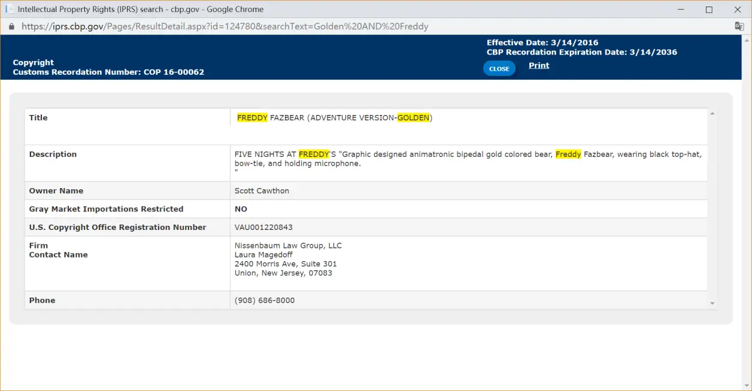Select the Copyright header text
This screenshot has width=752, height=391.
(34, 62)
